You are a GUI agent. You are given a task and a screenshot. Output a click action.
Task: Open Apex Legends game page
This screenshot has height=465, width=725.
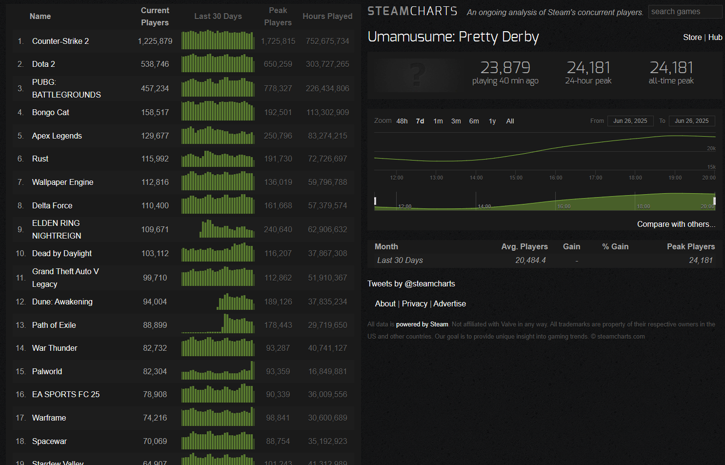coord(57,136)
